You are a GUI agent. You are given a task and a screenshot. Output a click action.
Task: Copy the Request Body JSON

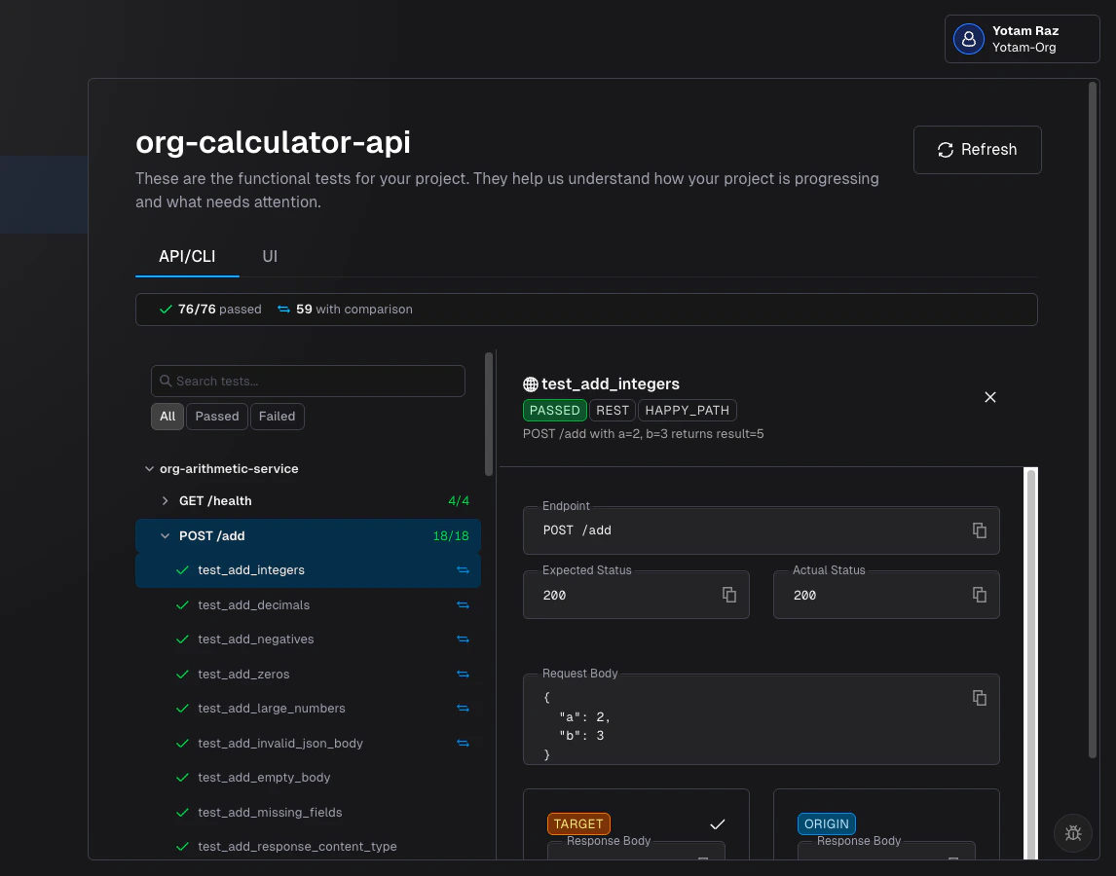tap(979, 698)
